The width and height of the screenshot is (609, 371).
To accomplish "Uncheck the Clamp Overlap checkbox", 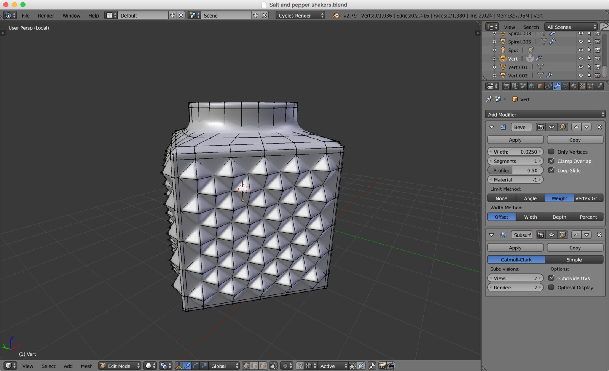I will (x=551, y=161).
